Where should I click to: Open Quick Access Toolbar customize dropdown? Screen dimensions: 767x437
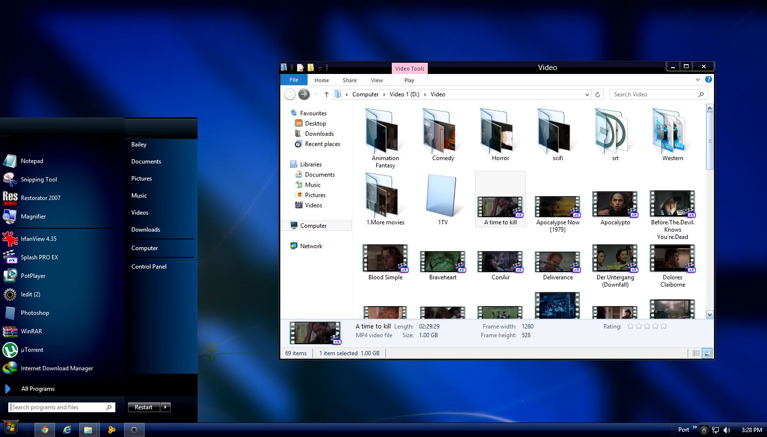(320, 68)
